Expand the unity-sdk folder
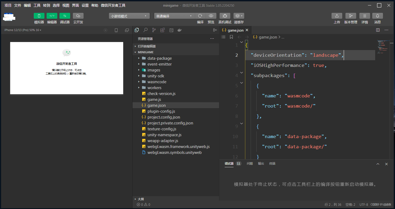 click(x=176, y=76)
